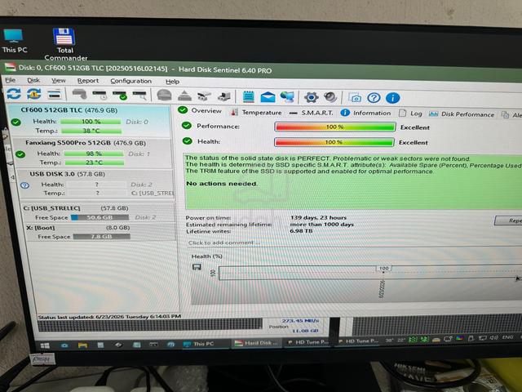522x392 pixels.
Task: Switch to the Log tab
Action: click(410, 114)
